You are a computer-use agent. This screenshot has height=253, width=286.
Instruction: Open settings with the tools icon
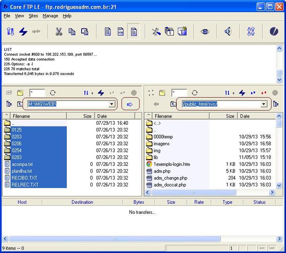tap(156, 32)
